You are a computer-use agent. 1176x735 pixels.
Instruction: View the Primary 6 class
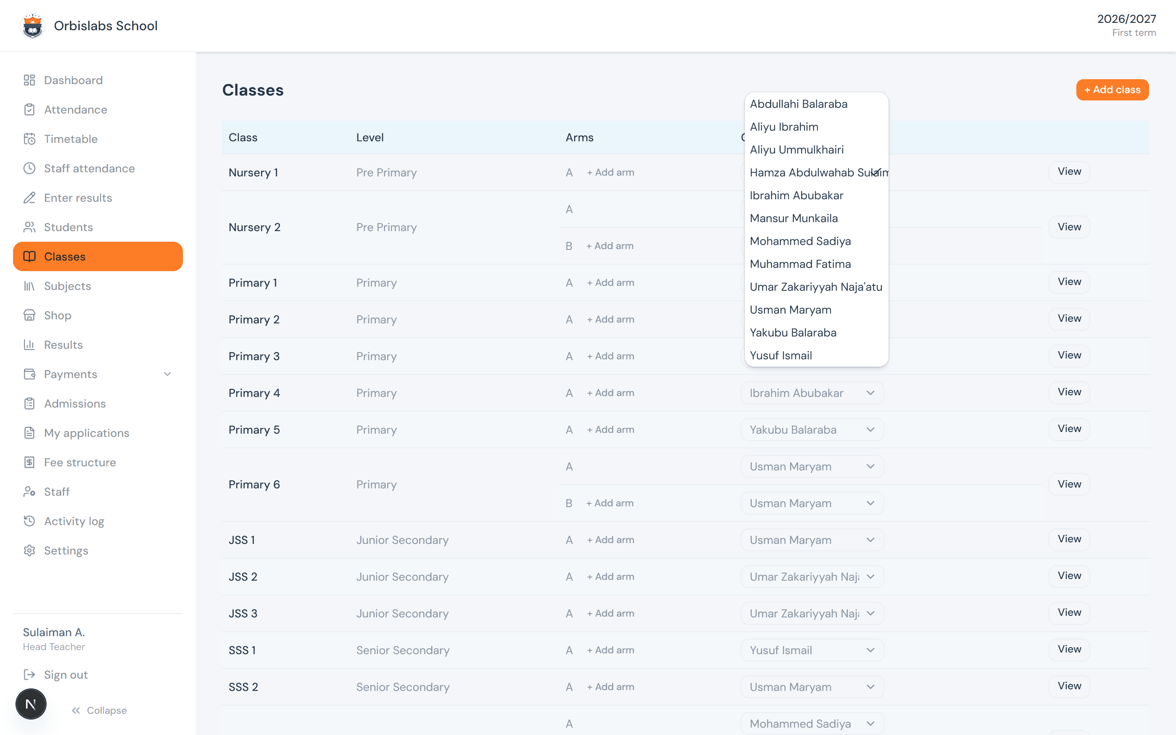click(1069, 484)
